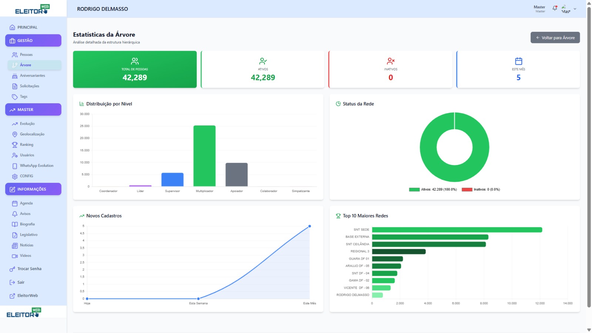The height and width of the screenshot is (333, 592).
Task: Collapse the GESTÃO sidebar section
Action: 33,41
